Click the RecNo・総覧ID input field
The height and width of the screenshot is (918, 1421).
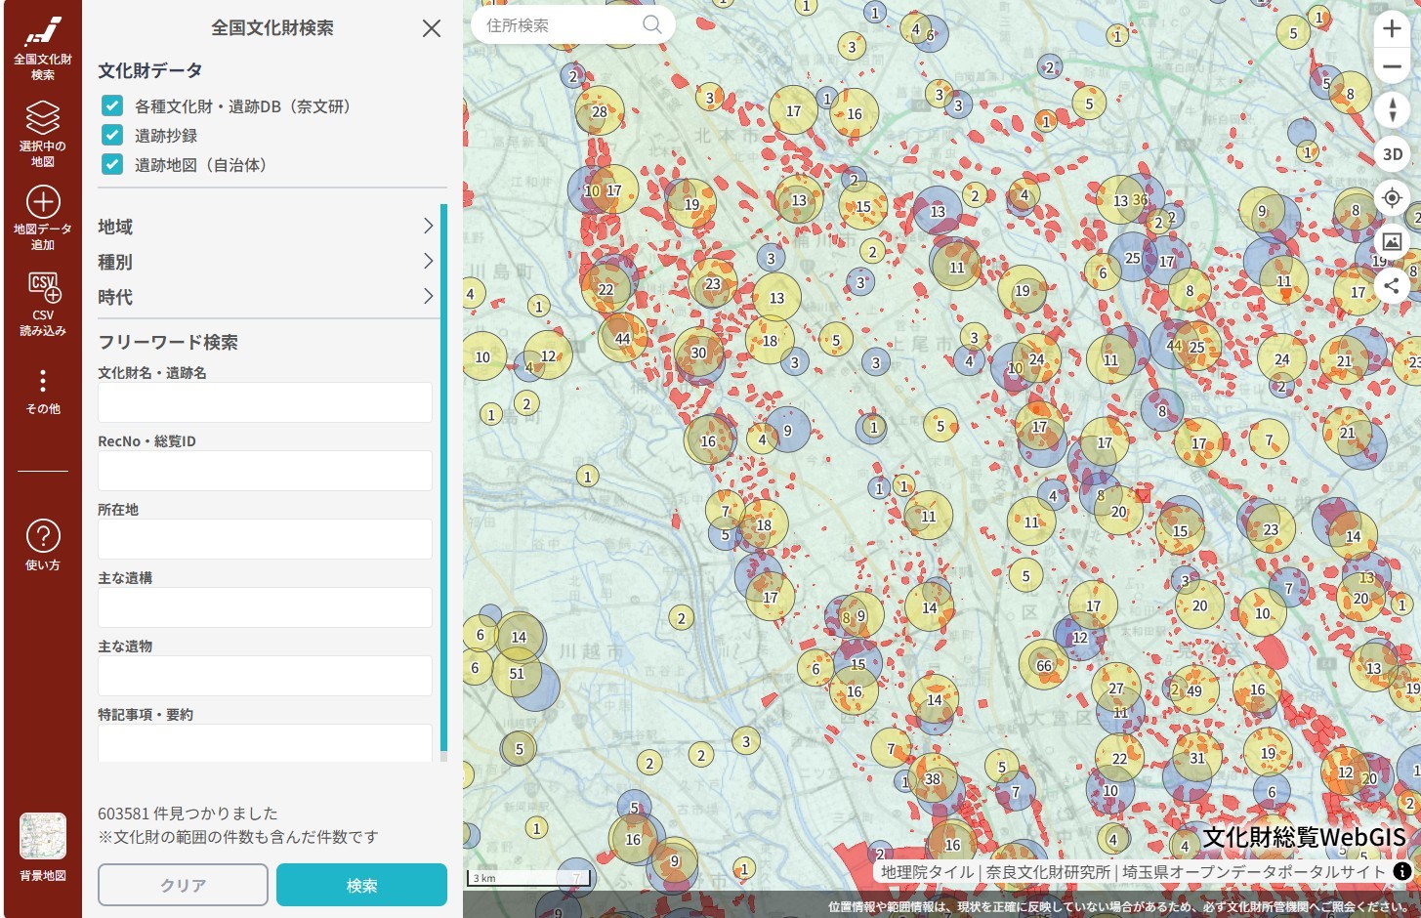coord(265,471)
